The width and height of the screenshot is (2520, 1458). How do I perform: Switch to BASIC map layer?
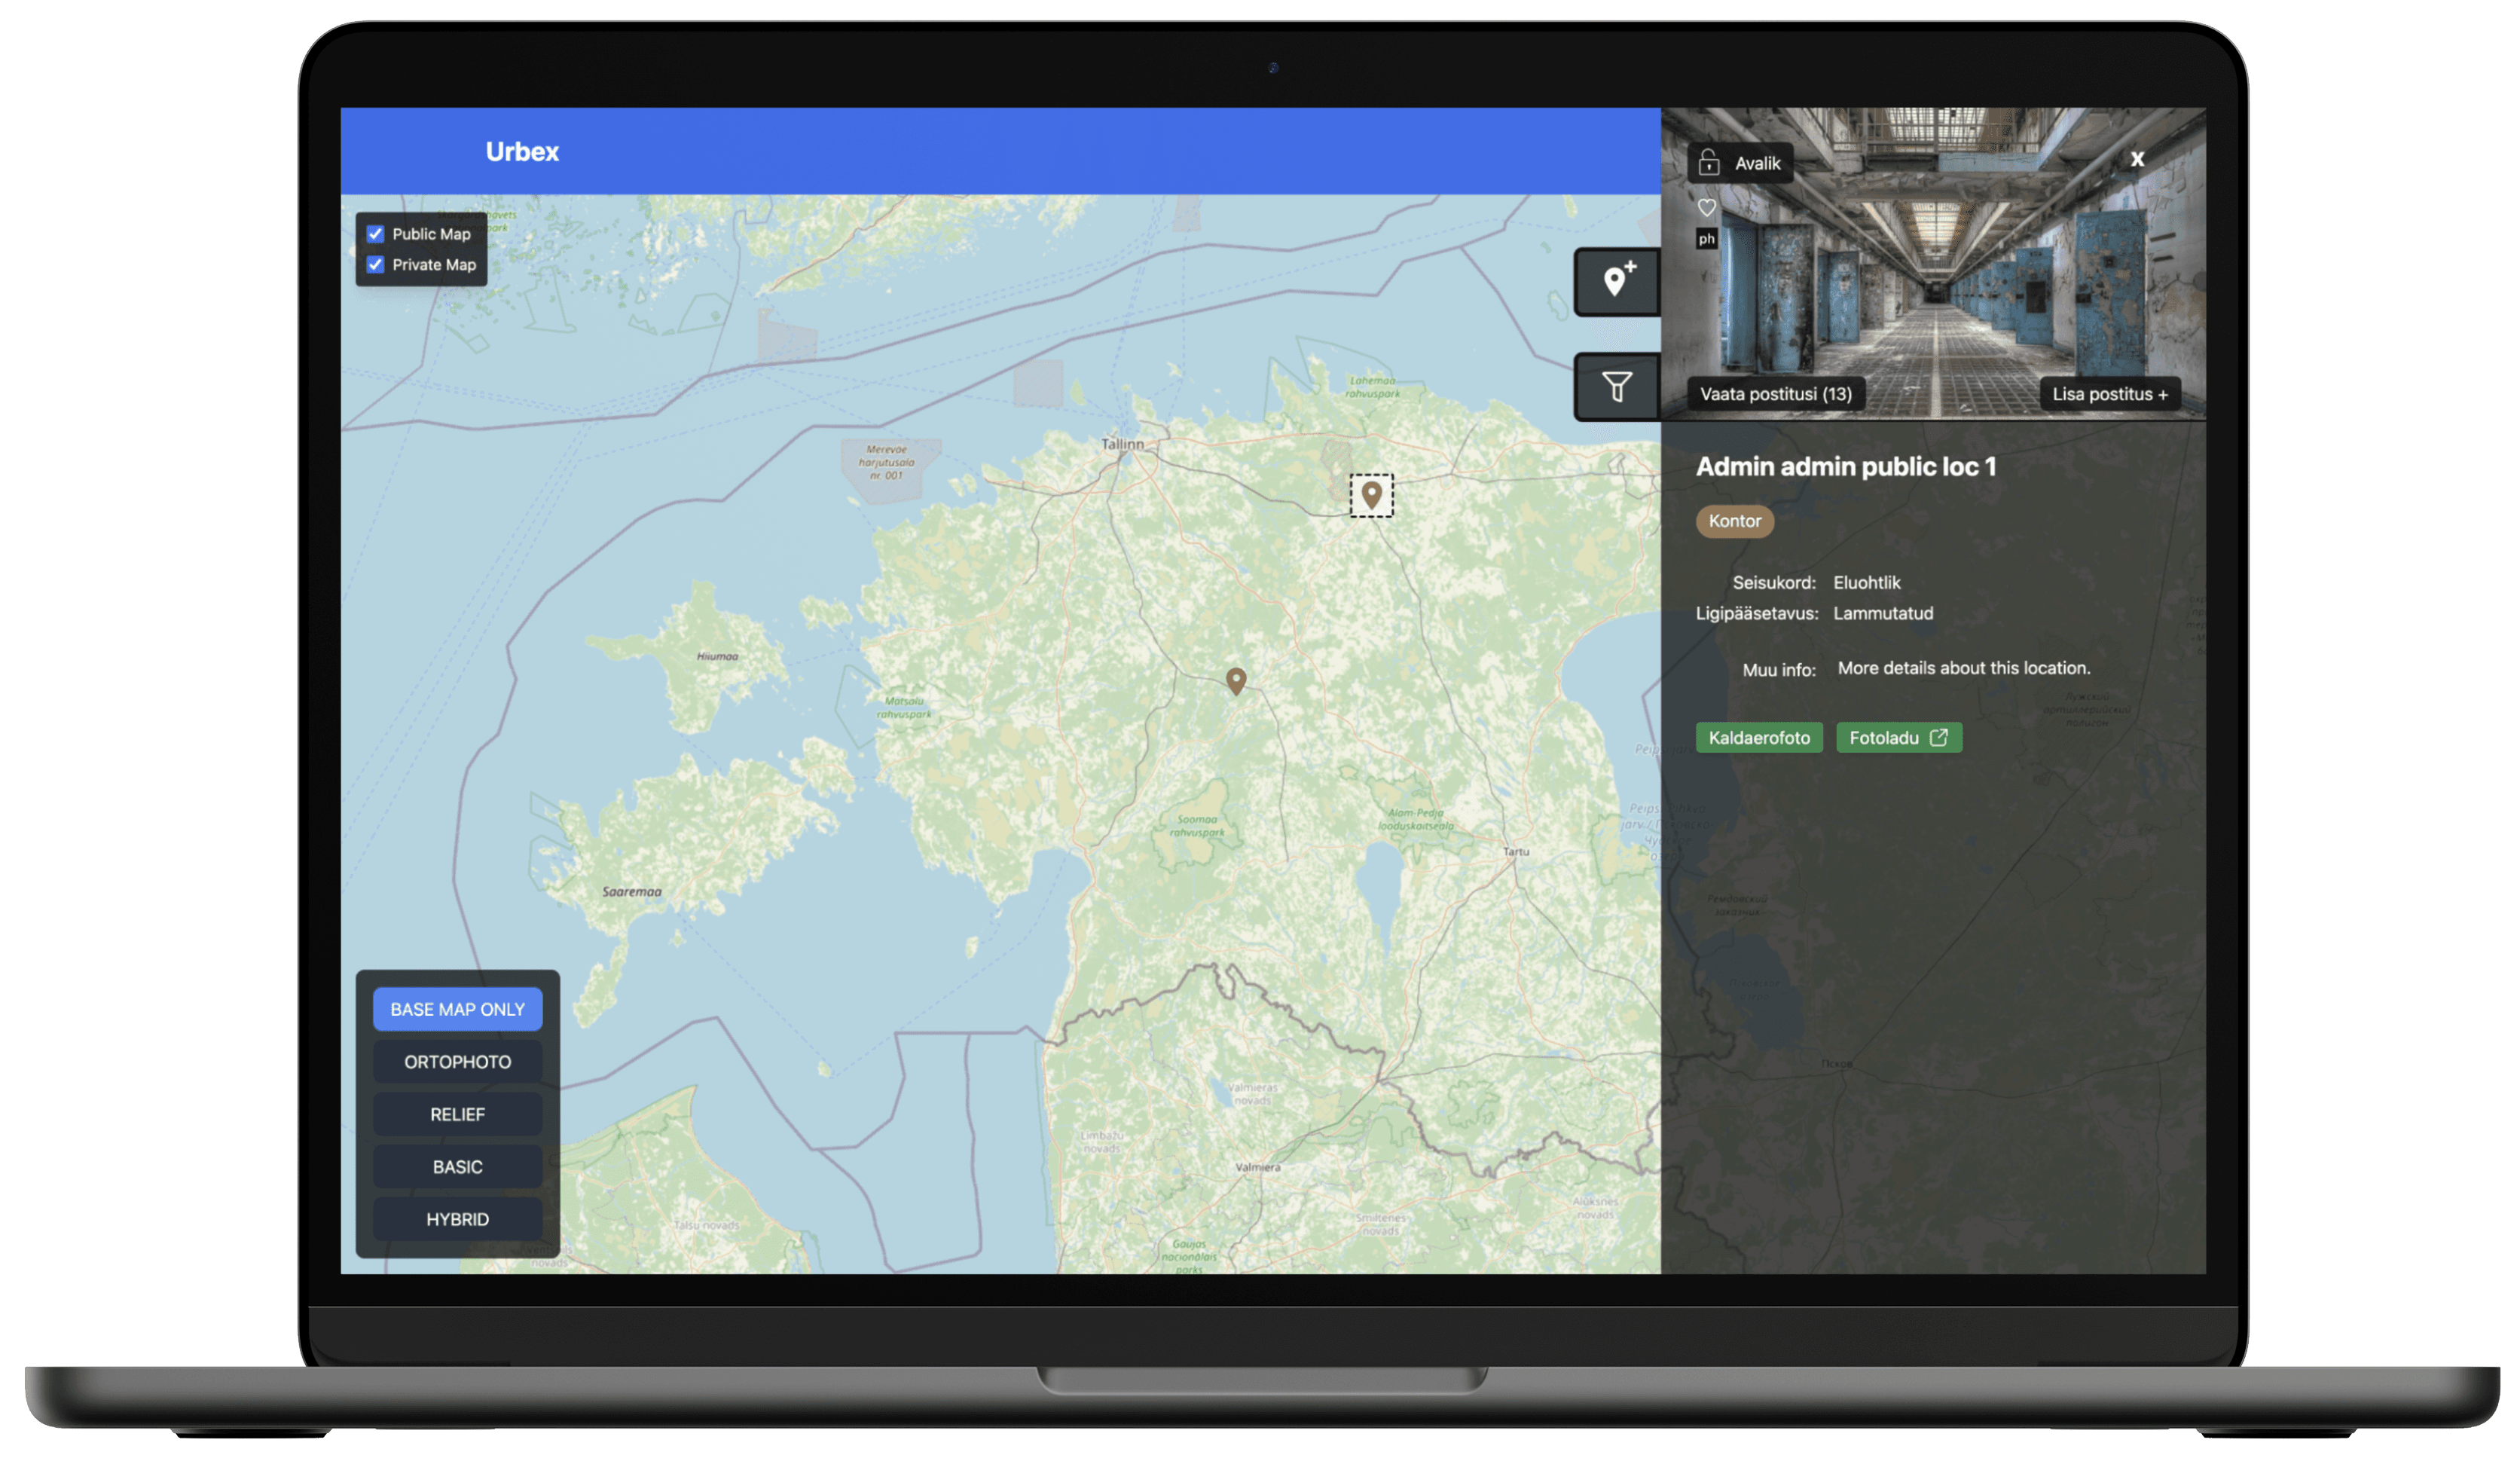[457, 1167]
